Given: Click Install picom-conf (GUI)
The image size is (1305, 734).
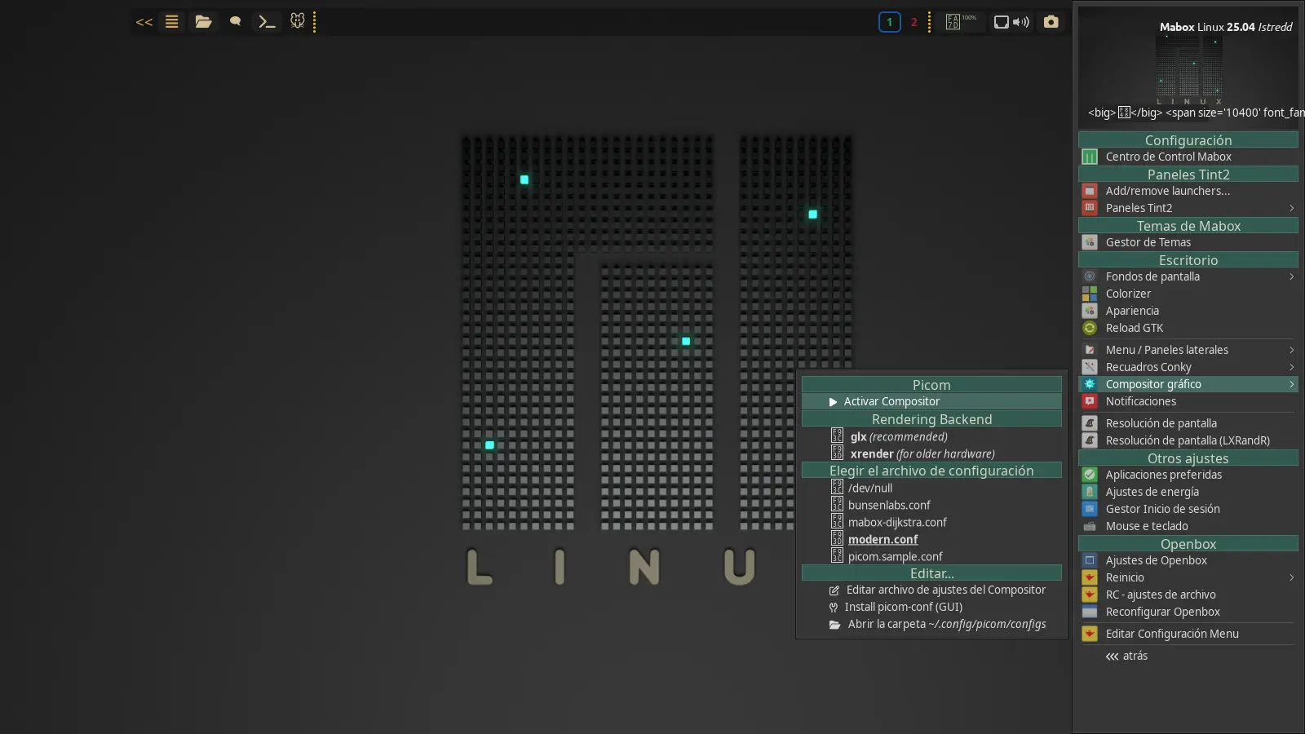Looking at the screenshot, I should 903,607.
